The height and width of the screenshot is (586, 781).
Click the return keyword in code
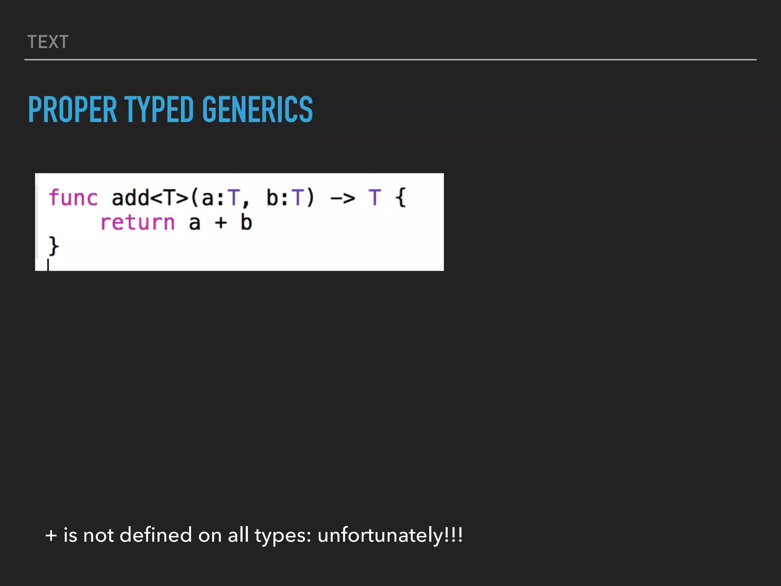point(138,222)
